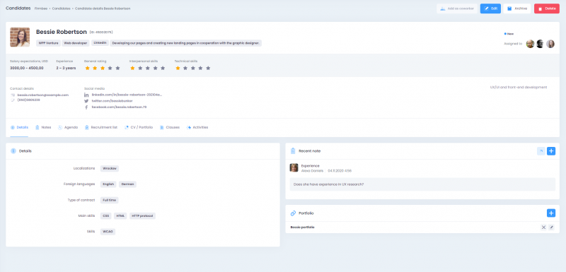The width and height of the screenshot is (566, 272).
Task: Click the Wroclaw localization tag
Action: pos(110,168)
